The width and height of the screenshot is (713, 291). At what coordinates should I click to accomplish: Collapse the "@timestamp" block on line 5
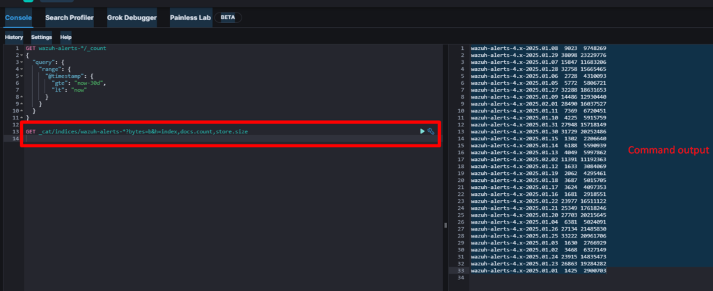point(21,76)
